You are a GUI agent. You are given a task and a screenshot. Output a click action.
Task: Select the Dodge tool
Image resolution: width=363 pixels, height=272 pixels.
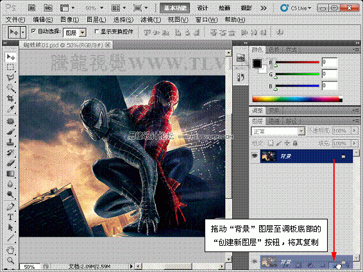[x=10, y=194]
